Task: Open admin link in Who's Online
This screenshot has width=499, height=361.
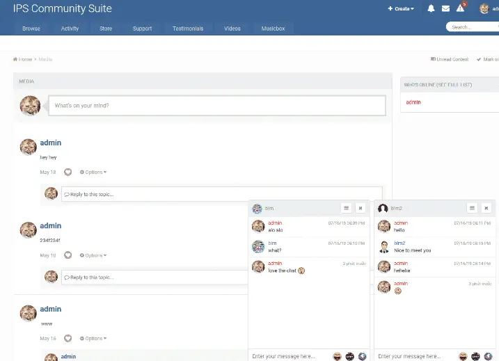Action: [413, 102]
